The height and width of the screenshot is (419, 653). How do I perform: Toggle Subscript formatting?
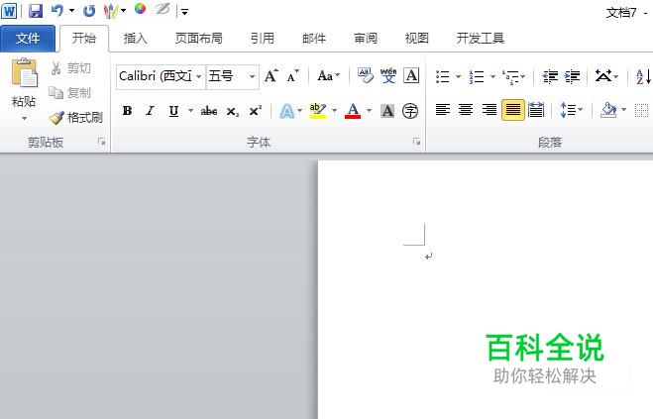pos(233,112)
